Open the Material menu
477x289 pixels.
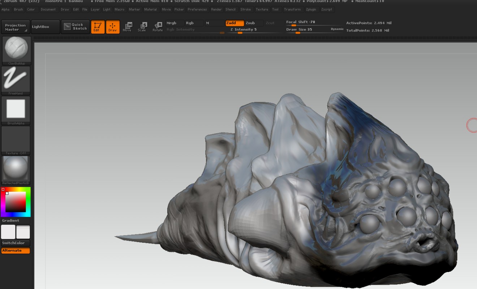click(x=150, y=9)
